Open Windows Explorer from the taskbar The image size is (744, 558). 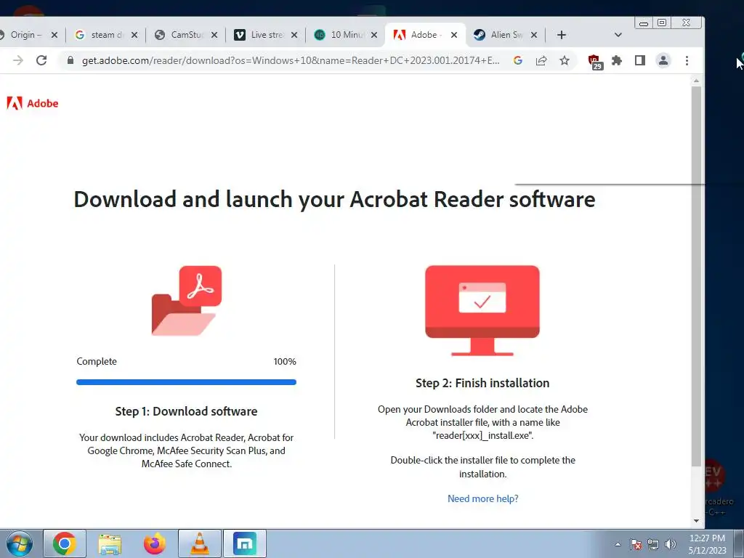point(110,543)
